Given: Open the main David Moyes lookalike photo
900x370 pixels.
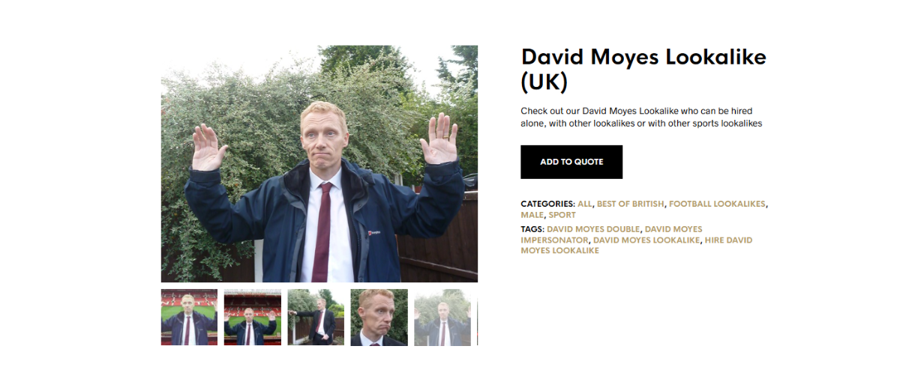Looking at the screenshot, I should 319,163.
